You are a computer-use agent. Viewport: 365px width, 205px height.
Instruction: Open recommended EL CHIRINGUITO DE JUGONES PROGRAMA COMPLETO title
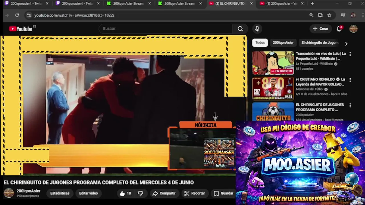[x=320, y=107]
